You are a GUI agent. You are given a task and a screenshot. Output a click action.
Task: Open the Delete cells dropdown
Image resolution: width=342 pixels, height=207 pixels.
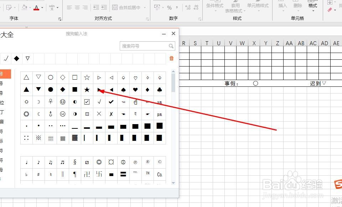click(298, 6)
